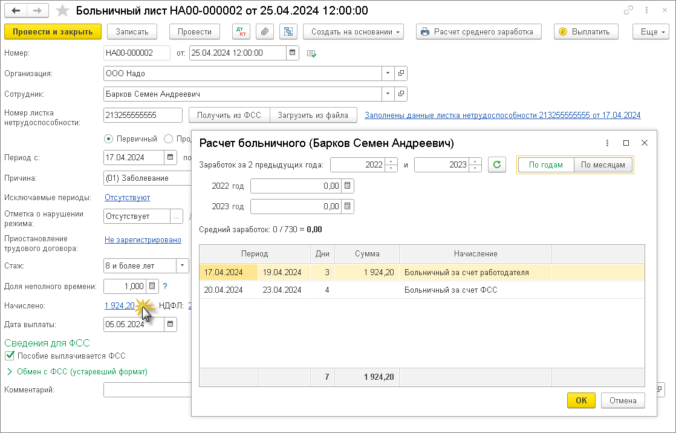Expand the Создать на основании dropdown
Image resolution: width=676 pixels, height=433 pixels.
(x=354, y=31)
